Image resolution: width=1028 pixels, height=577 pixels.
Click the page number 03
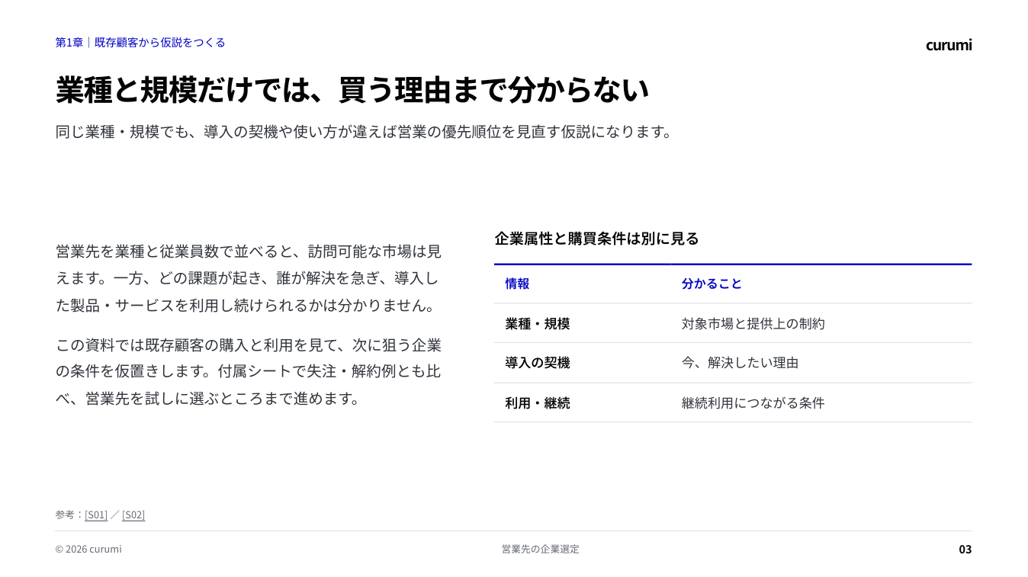click(965, 549)
